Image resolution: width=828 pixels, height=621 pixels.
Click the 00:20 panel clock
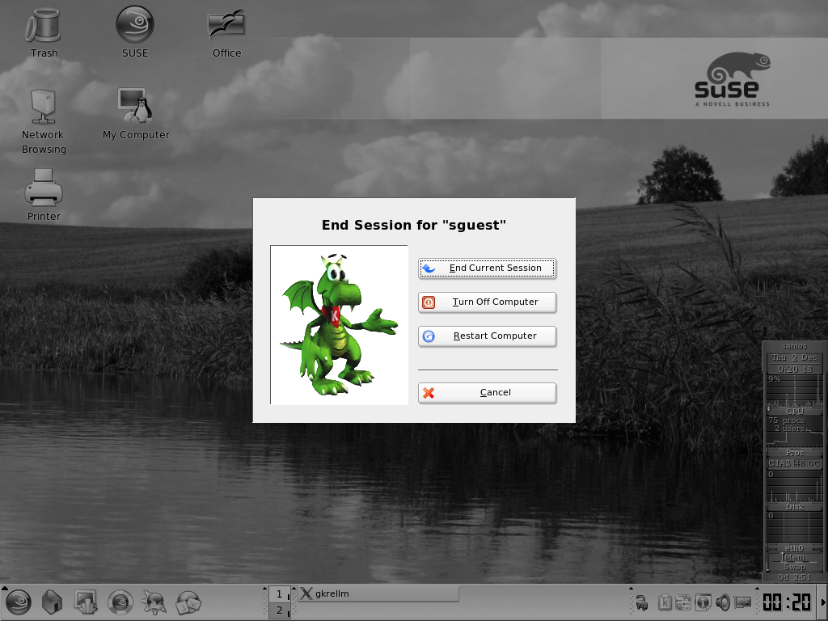tap(787, 602)
